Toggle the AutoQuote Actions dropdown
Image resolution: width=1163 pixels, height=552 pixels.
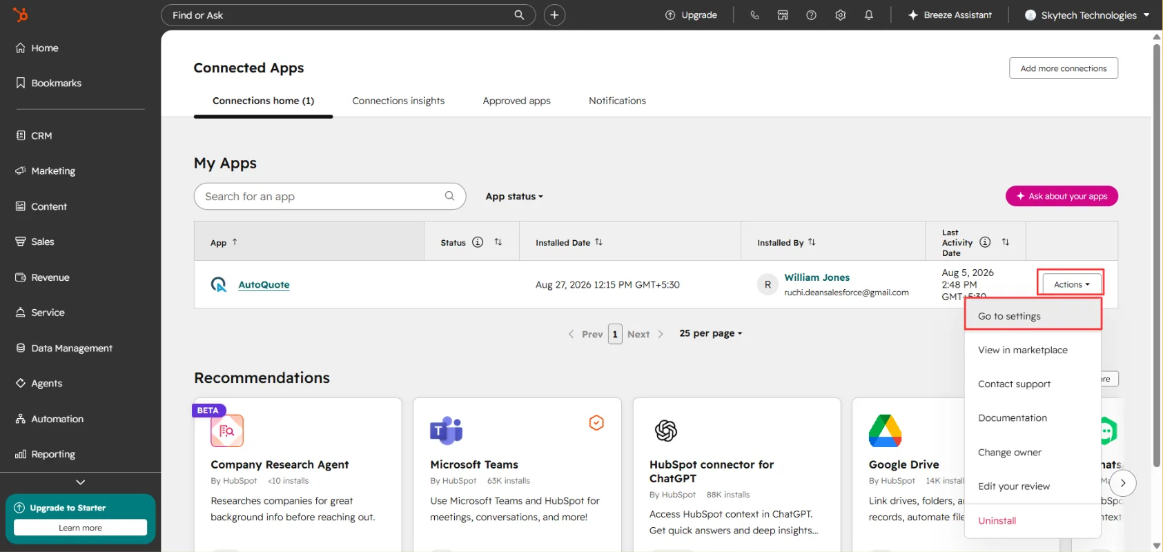click(1071, 284)
